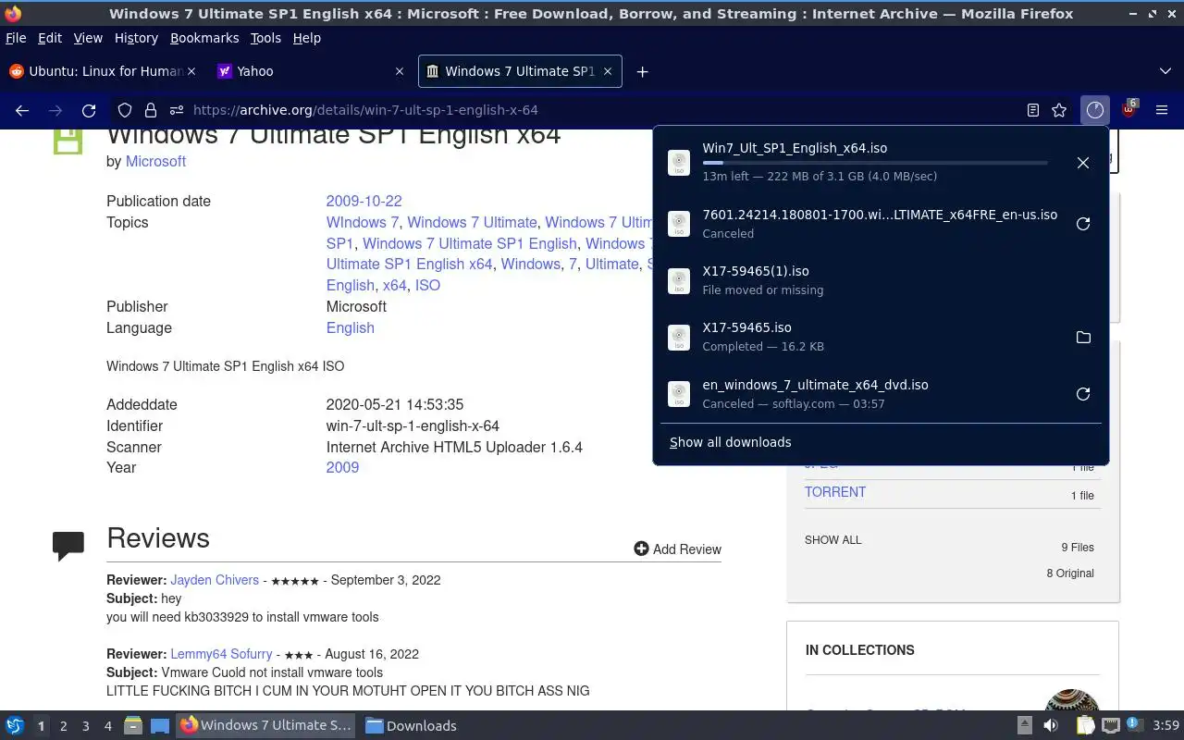
Task: Click the 9 Files count text
Action: (1078, 548)
